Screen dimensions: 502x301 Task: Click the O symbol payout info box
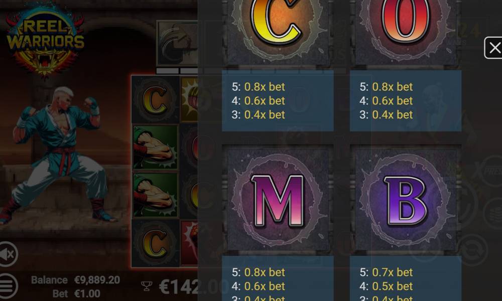406,101
